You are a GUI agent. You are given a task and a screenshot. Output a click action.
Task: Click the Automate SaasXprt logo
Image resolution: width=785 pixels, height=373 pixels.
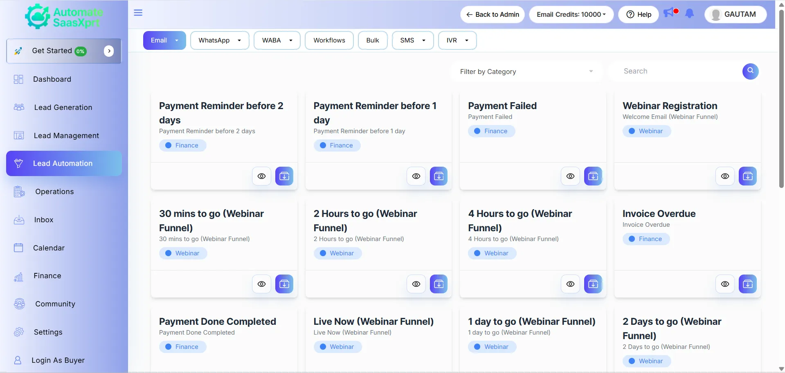[64, 17]
